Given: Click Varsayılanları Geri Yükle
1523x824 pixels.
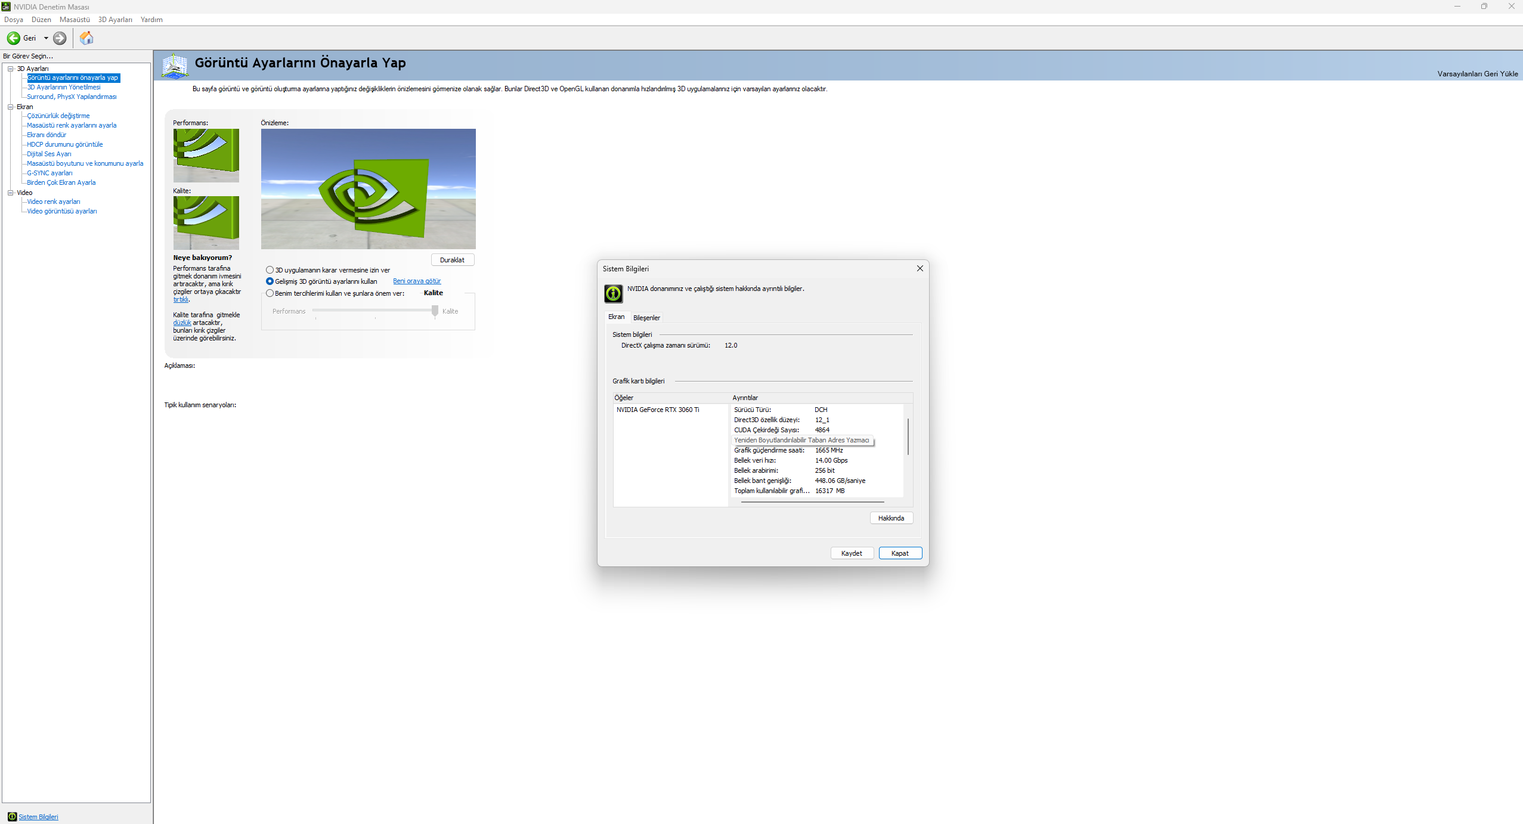Looking at the screenshot, I should [x=1478, y=74].
